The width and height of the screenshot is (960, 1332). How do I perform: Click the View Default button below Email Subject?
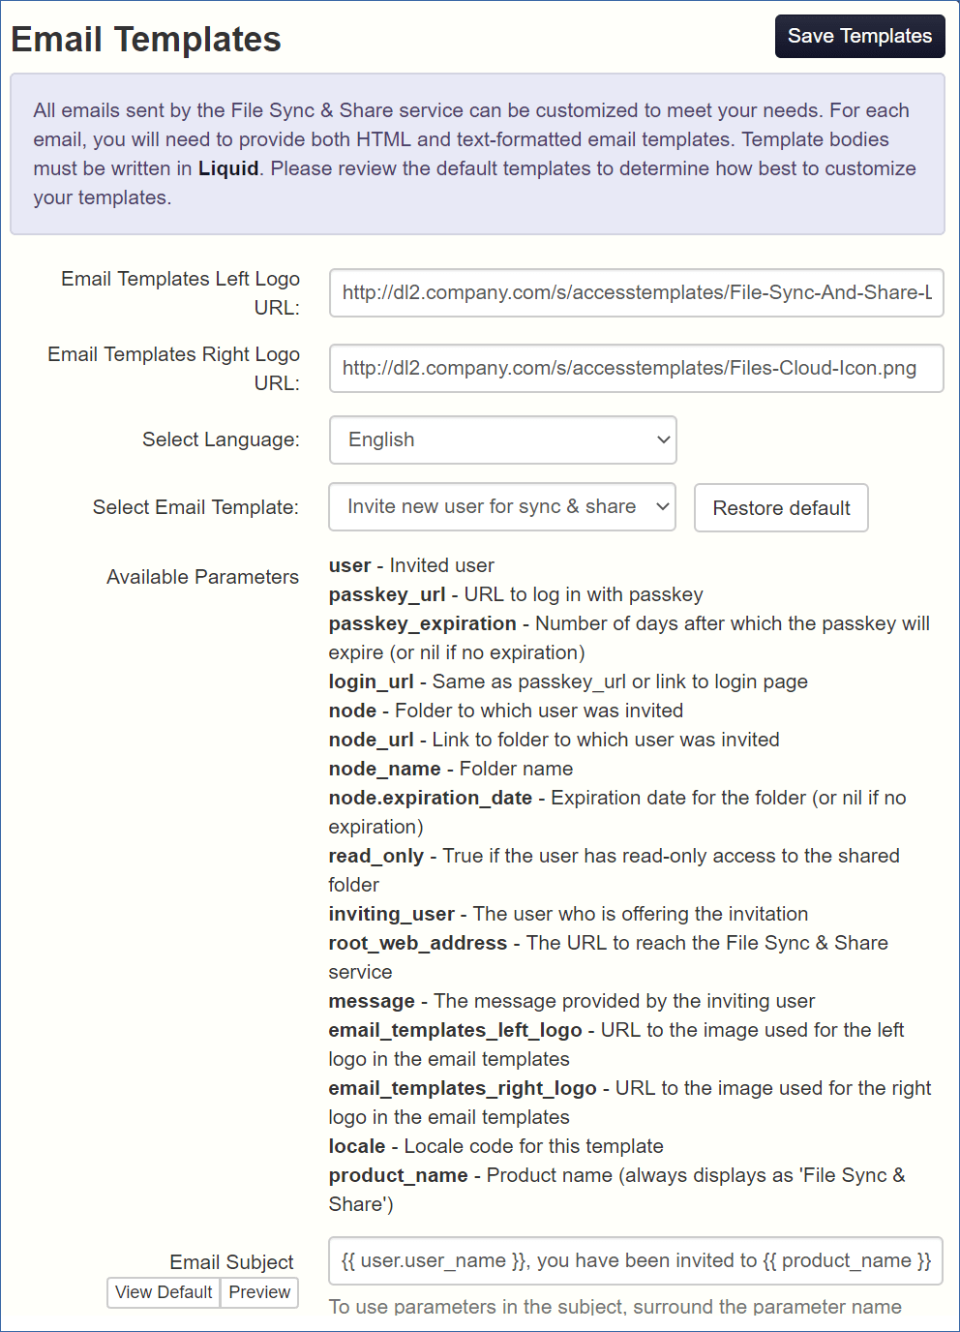coord(163,1292)
